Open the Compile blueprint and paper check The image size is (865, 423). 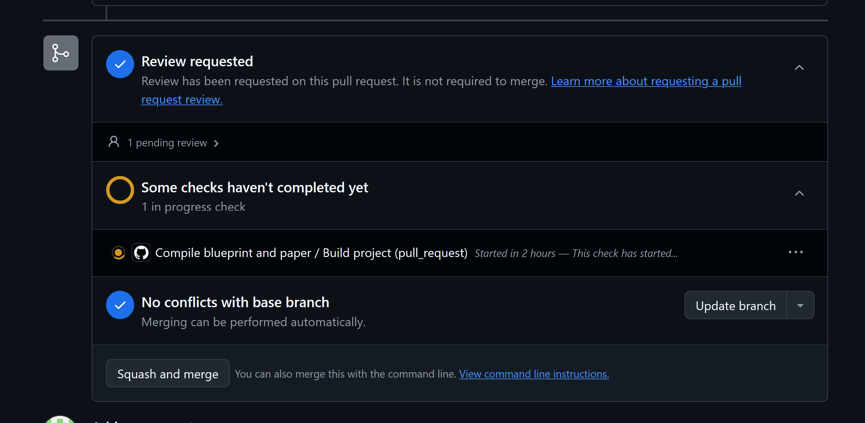pyautogui.click(x=311, y=253)
